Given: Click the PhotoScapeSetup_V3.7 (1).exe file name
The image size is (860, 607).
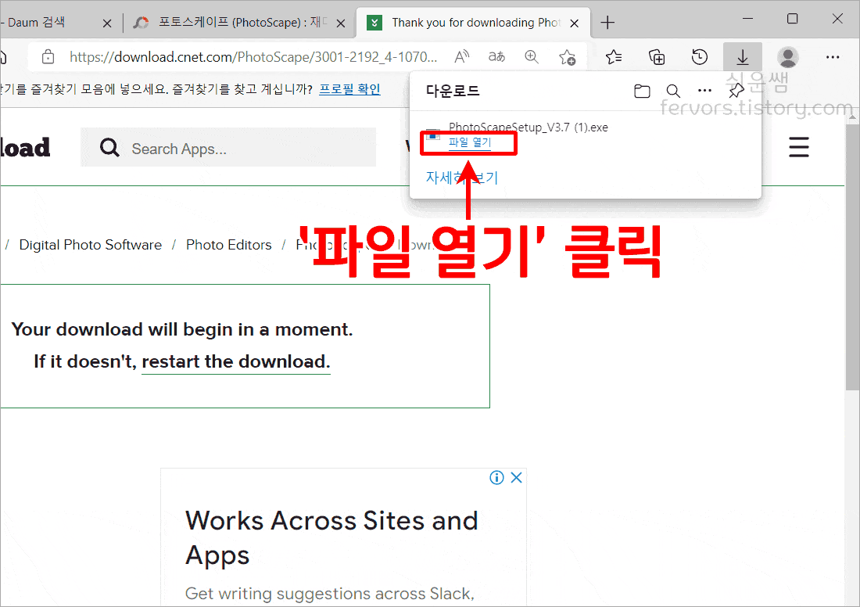Looking at the screenshot, I should tap(529, 128).
